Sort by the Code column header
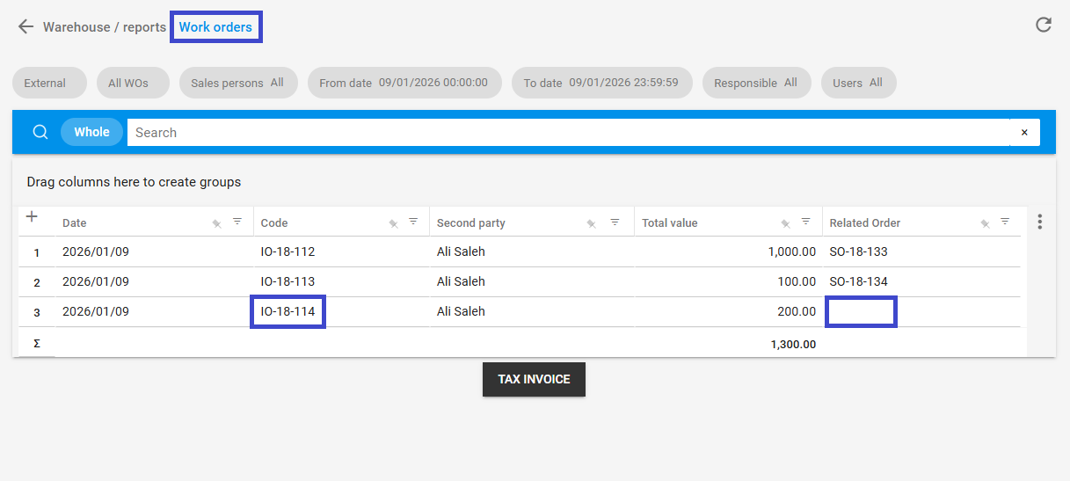 (x=274, y=223)
